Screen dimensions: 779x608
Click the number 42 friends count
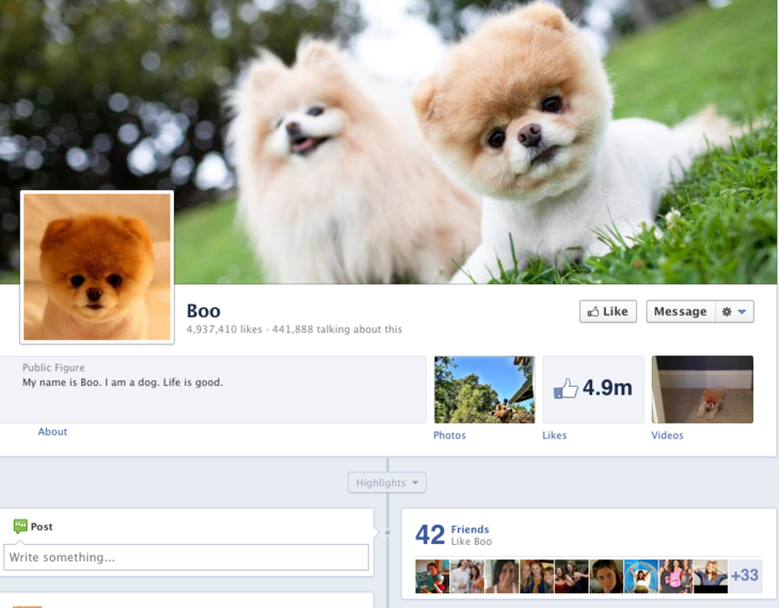coord(430,535)
